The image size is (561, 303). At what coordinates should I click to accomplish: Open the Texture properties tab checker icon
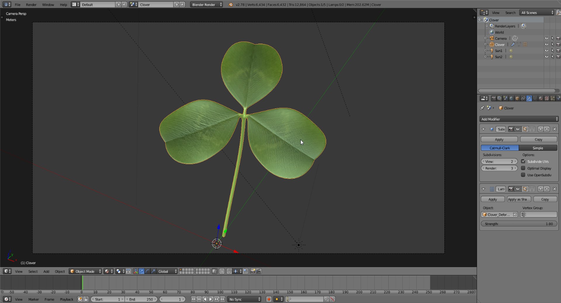click(547, 98)
